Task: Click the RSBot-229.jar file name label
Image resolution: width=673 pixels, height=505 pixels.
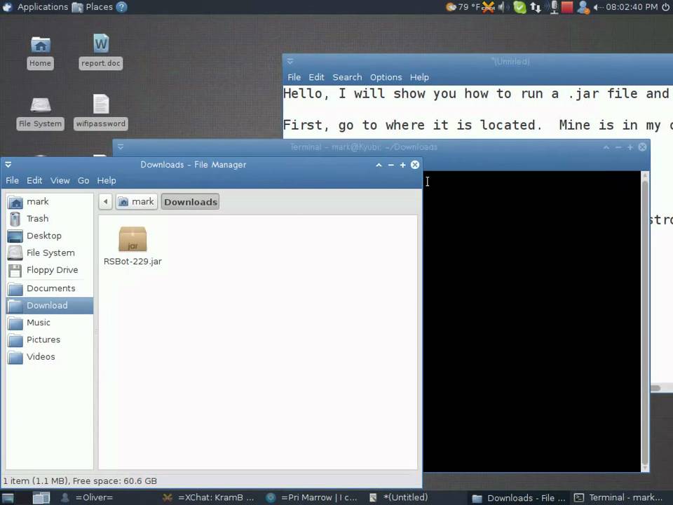Action: pos(132,262)
